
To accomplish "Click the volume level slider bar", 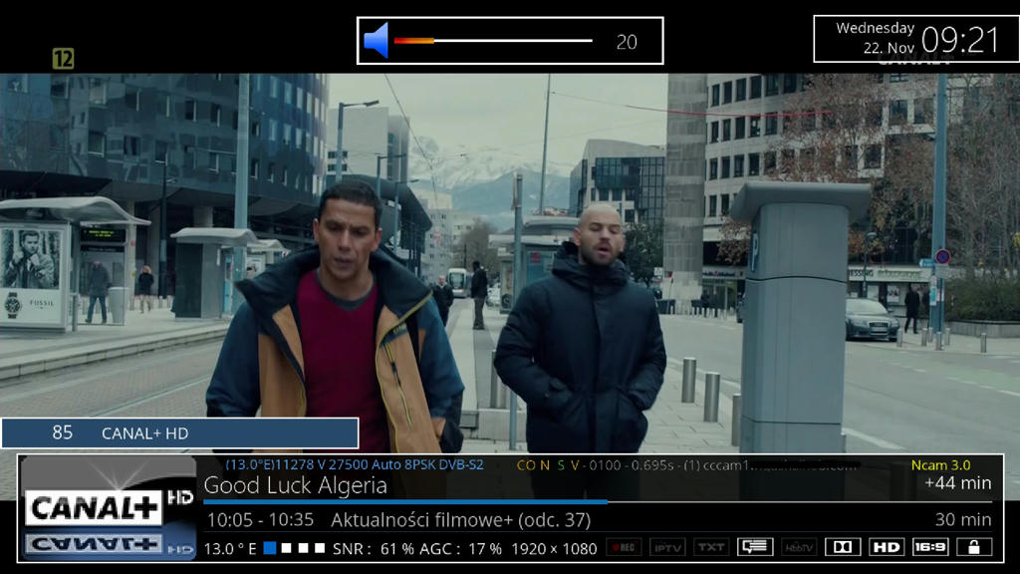I will click(x=493, y=41).
